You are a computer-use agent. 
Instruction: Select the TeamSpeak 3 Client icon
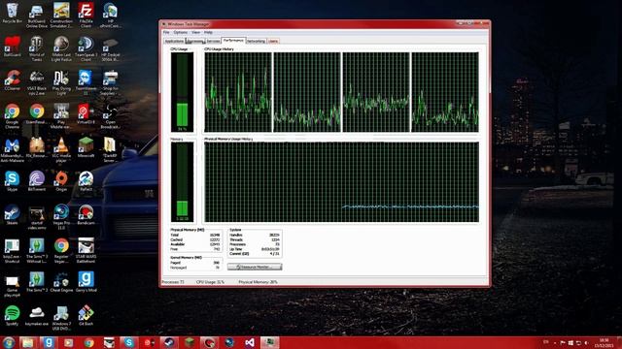pos(86,49)
